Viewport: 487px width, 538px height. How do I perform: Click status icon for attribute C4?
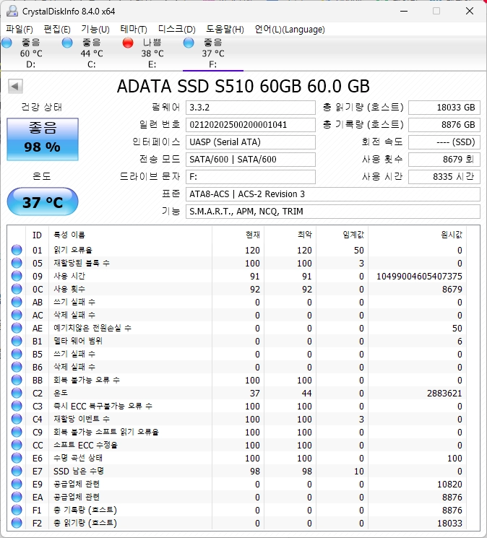click(x=17, y=419)
